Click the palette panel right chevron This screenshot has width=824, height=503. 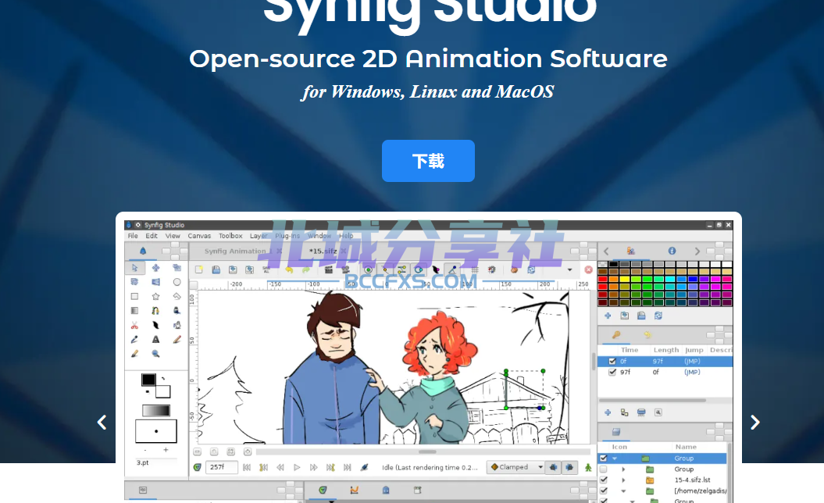(697, 251)
